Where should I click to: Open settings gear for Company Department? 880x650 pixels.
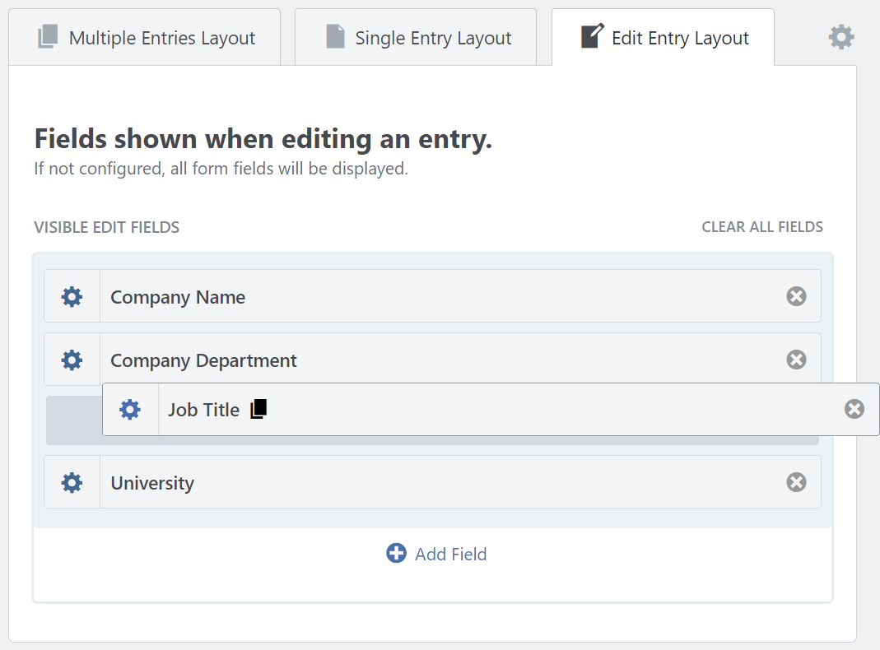(x=72, y=360)
